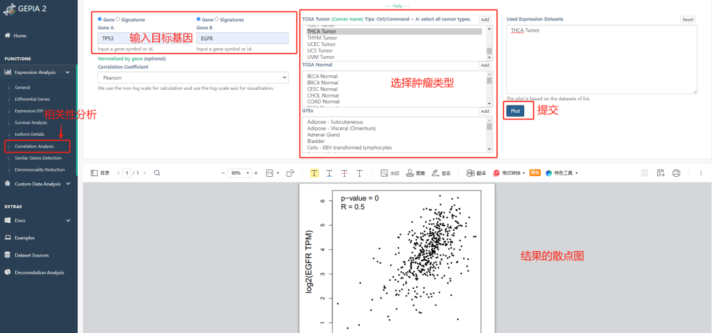Click the Gene A input field
Viewport: 712px width, 333px height.
pyautogui.click(x=144, y=39)
